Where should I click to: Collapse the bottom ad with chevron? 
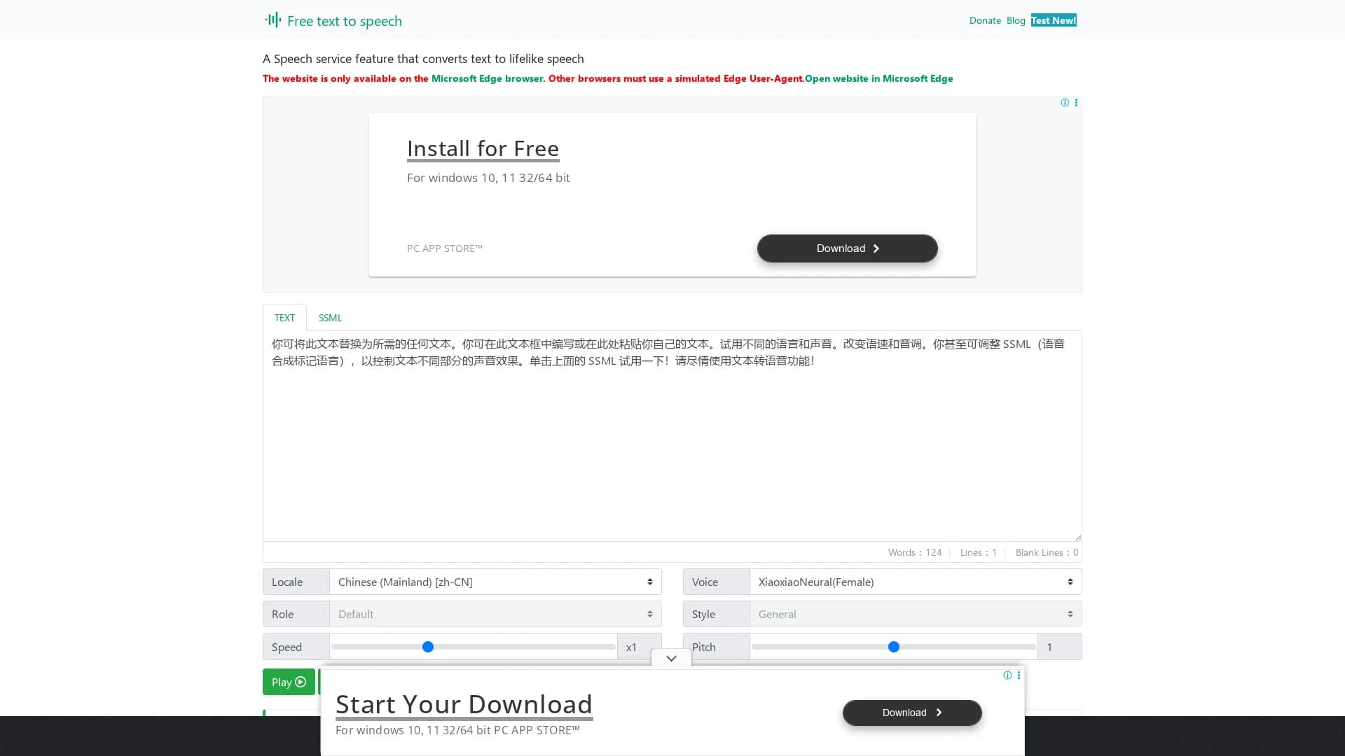671,658
